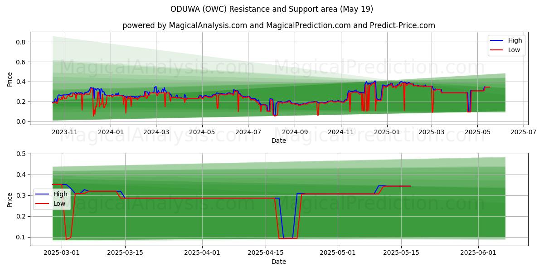This screenshot has height=272, width=544.
Task: Click the '2024-03' x-axis label
Action: tap(156, 131)
